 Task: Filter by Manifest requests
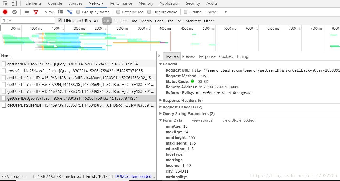click(x=193, y=21)
